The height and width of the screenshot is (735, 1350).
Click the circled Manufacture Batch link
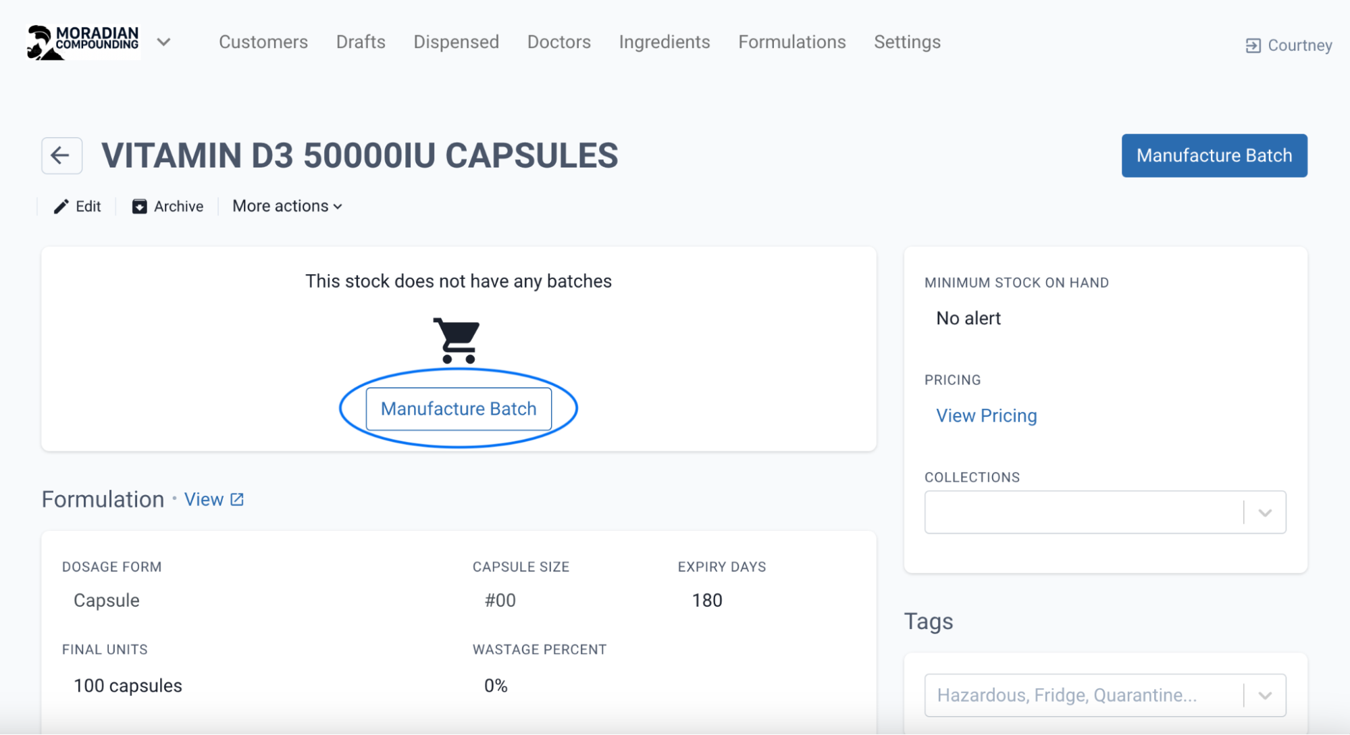click(x=459, y=408)
